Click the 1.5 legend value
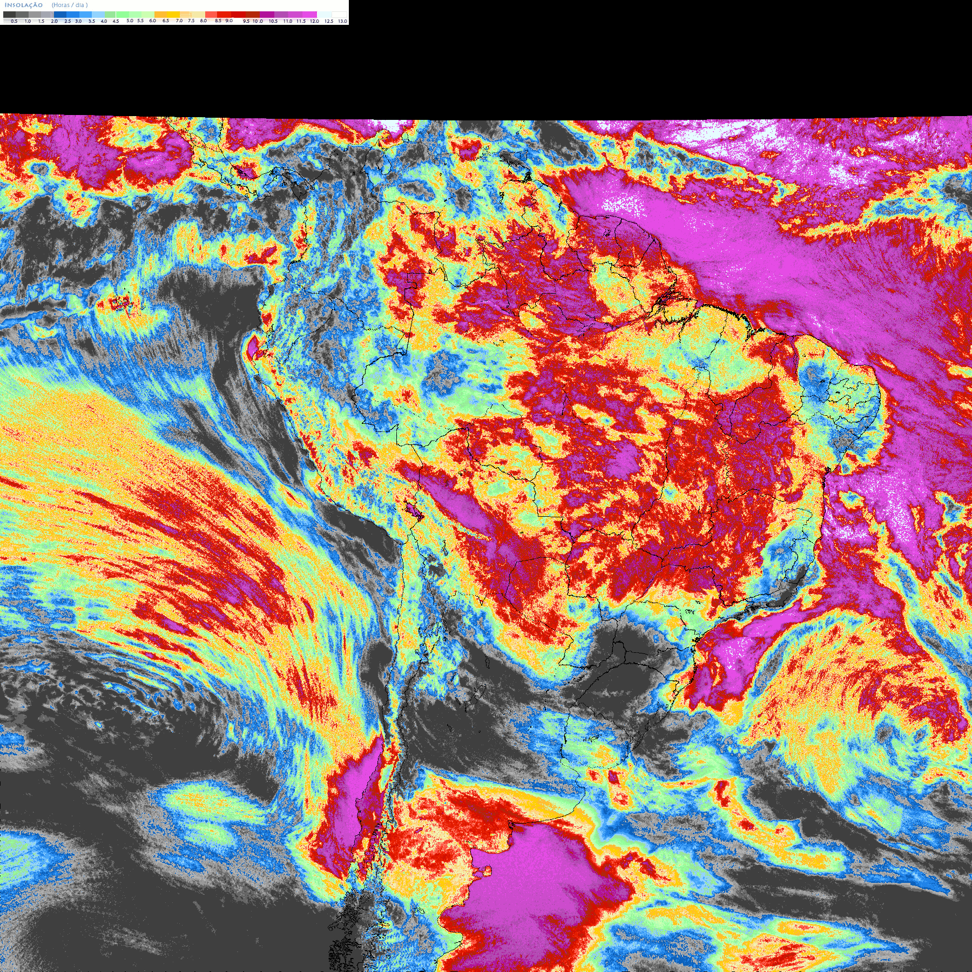Screen dimensions: 972x972 click(41, 21)
